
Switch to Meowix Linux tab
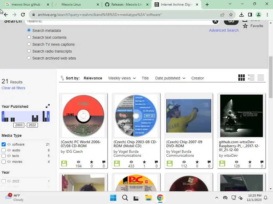pos(77,5)
